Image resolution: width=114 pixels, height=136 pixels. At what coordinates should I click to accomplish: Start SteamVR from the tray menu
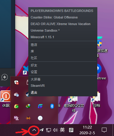coord(63,86)
